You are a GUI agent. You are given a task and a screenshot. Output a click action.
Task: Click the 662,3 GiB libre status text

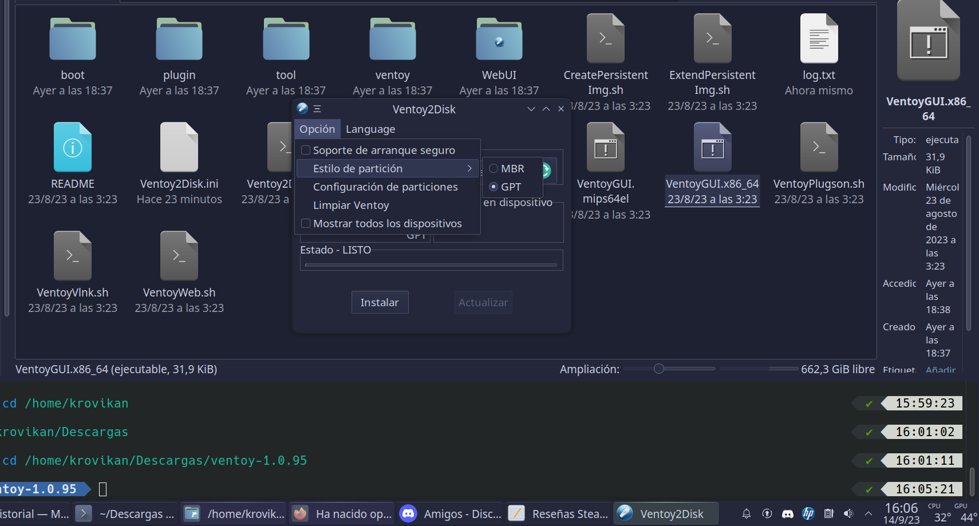[838, 369]
